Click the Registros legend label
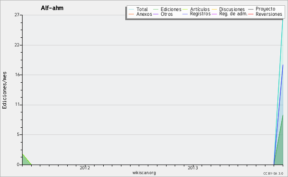Image resolution: width=288 pixels, height=177 pixels. pos(200,14)
